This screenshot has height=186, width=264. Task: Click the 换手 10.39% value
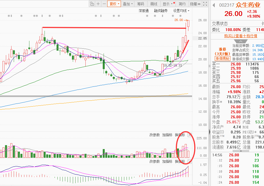(x=234, y=102)
